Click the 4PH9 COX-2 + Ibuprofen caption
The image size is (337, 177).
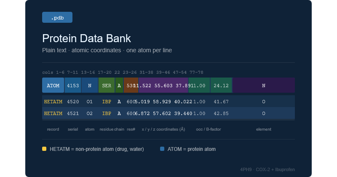coord(267,169)
